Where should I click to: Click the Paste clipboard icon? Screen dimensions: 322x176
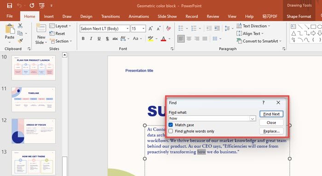[10, 29]
